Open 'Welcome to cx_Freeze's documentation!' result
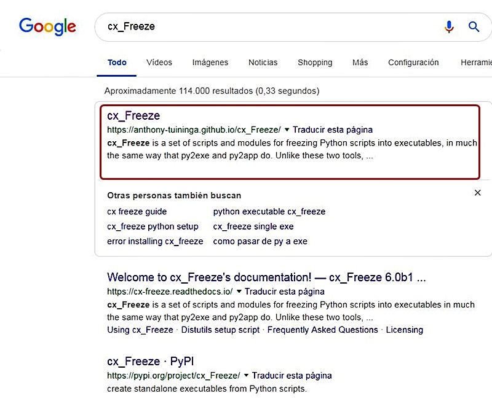The width and height of the screenshot is (492, 399). pyautogui.click(x=266, y=277)
